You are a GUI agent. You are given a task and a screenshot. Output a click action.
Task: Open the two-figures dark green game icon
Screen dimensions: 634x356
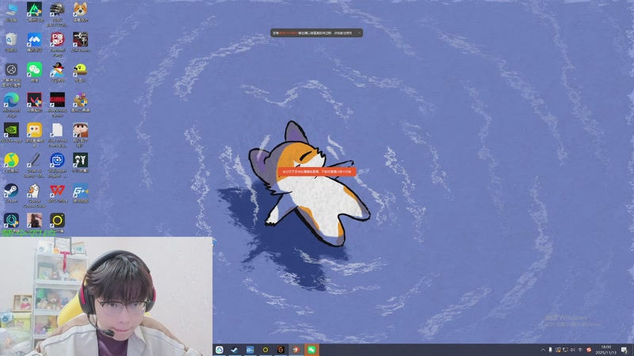point(80,162)
